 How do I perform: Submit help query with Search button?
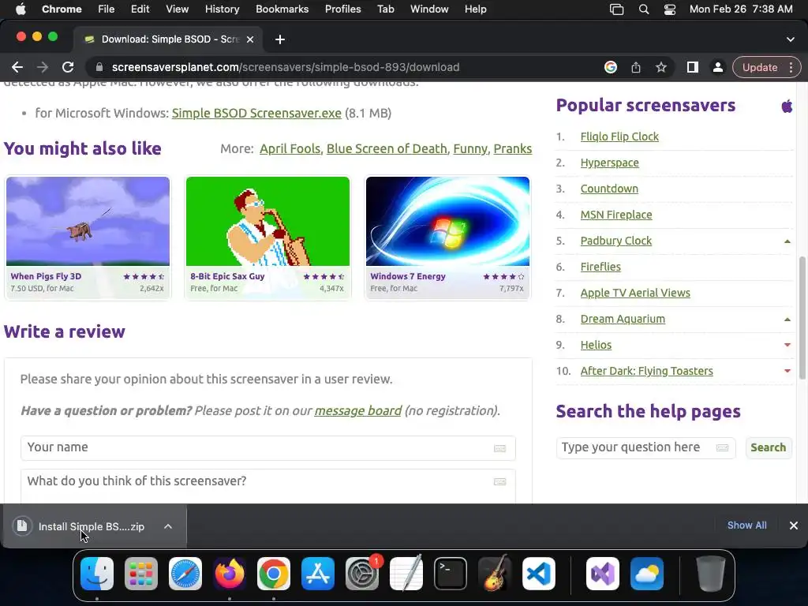pyautogui.click(x=768, y=447)
